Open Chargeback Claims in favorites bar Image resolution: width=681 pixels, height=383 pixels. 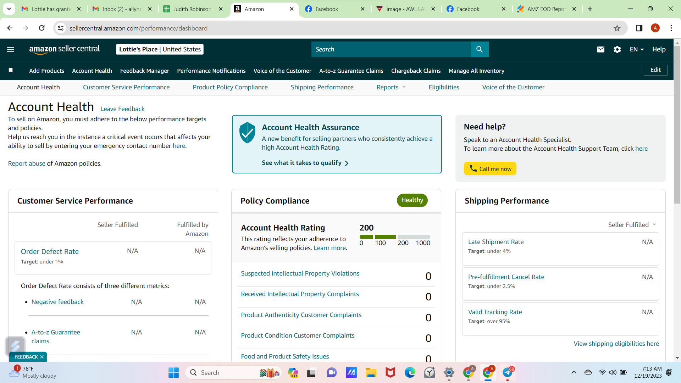click(416, 71)
